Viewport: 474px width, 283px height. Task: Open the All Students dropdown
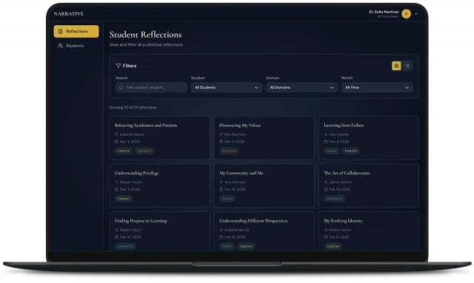(227, 87)
